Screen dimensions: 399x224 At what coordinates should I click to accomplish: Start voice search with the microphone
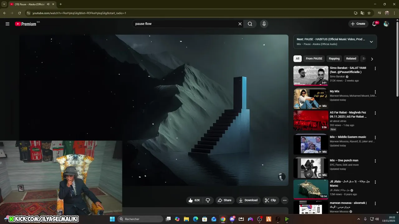tap(264, 24)
